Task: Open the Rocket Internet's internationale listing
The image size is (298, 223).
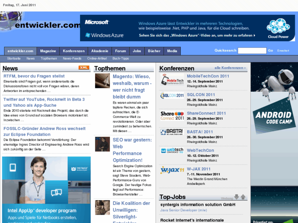Action: pyautogui.click(x=192, y=220)
